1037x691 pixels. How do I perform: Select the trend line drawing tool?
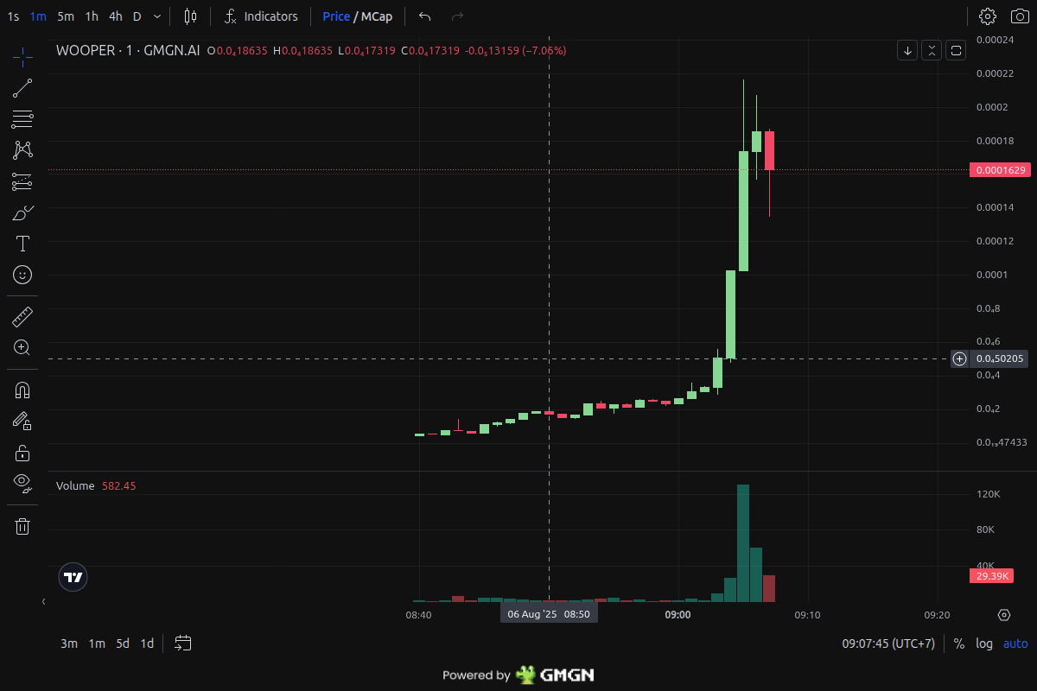[x=22, y=88]
